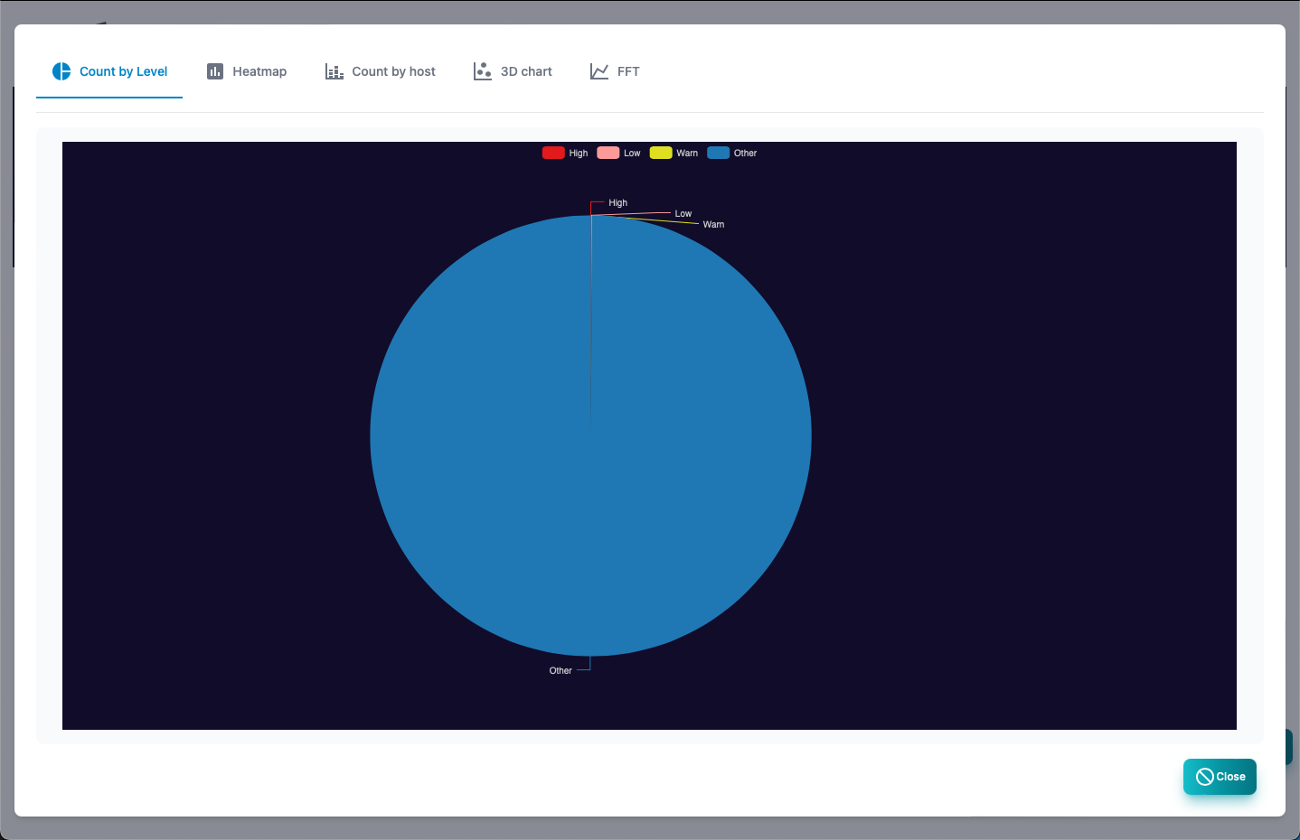Click the 3D chart scatter icon

click(483, 71)
